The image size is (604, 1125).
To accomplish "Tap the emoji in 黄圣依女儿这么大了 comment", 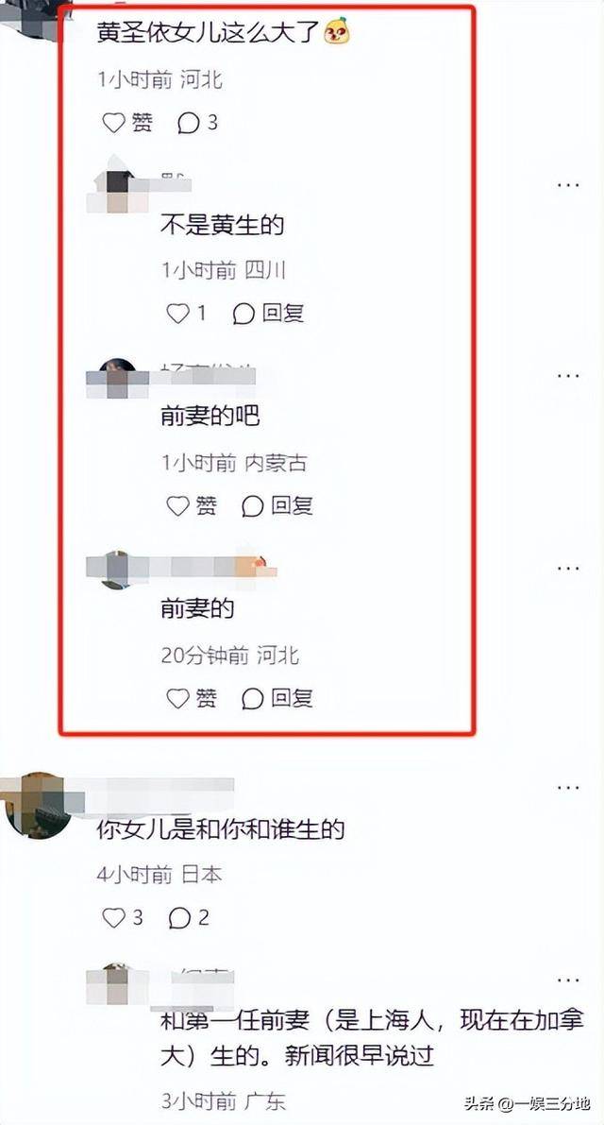I will click(337, 31).
